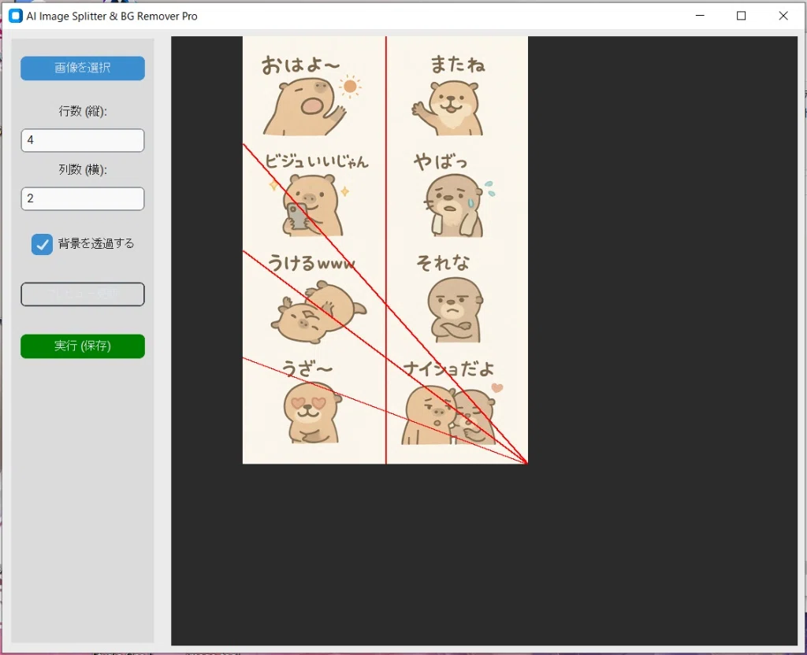This screenshot has width=807, height=655.
Task: Click the やばっ sticker in preview
Action: click(453, 195)
